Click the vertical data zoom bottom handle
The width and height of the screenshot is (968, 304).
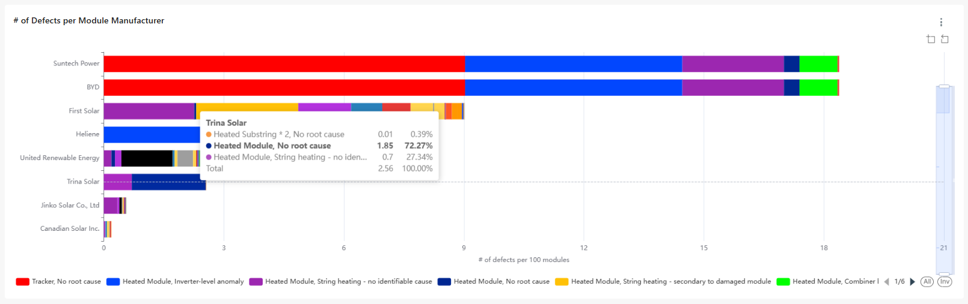pyautogui.click(x=944, y=274)
